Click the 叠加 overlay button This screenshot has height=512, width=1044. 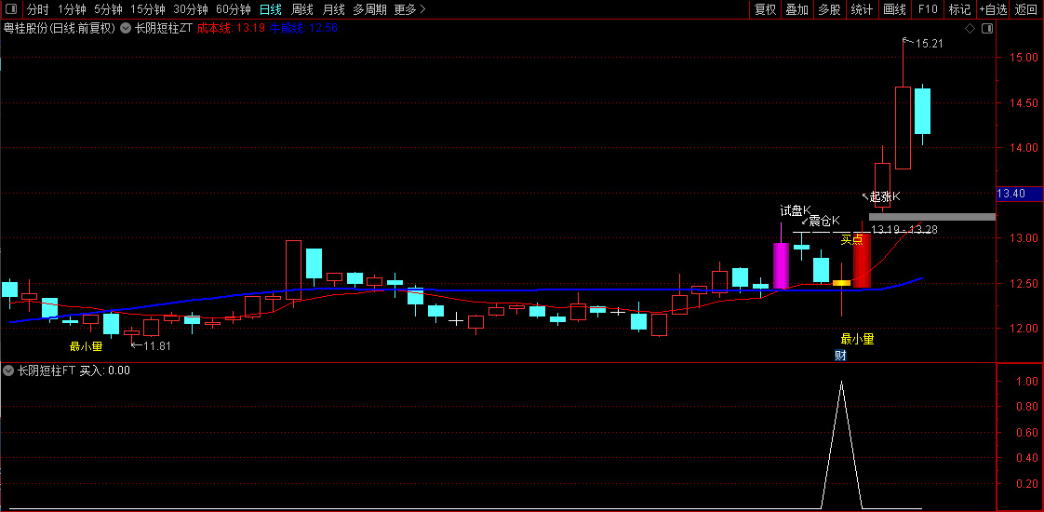tap(797, 9)
